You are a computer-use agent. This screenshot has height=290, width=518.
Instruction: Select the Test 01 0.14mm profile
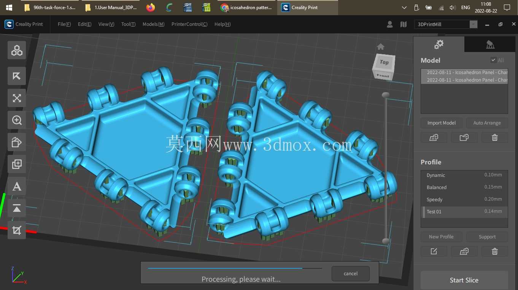pos(464,211)
